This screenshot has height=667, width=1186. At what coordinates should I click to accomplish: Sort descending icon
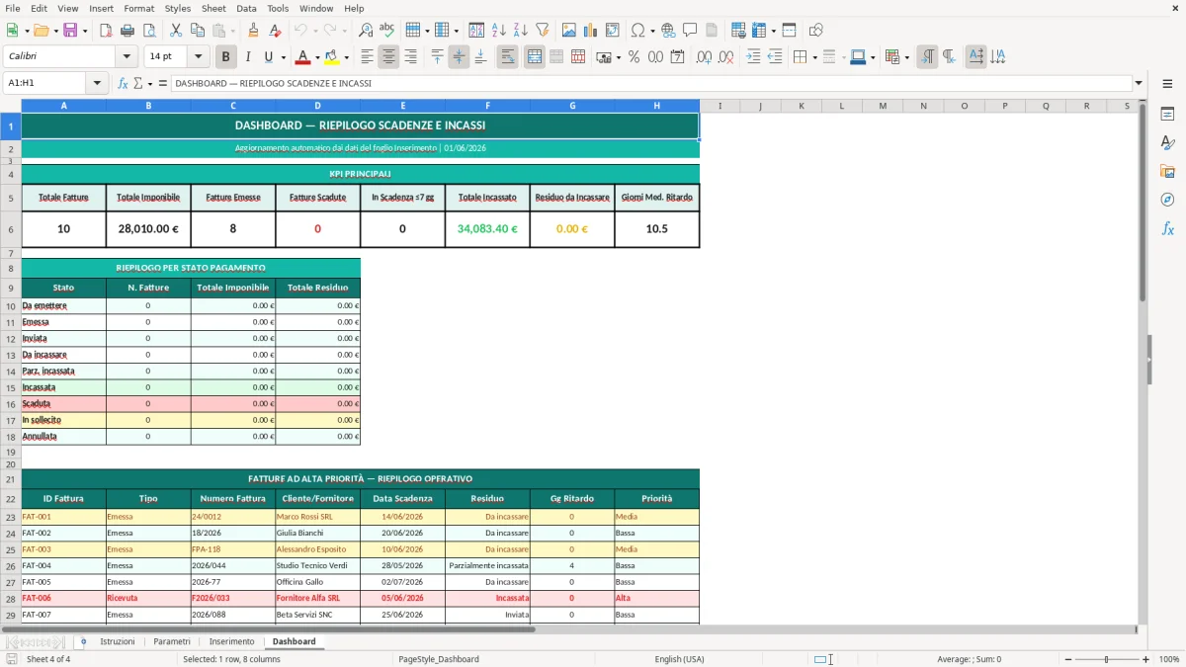click(x=521, y=31)
